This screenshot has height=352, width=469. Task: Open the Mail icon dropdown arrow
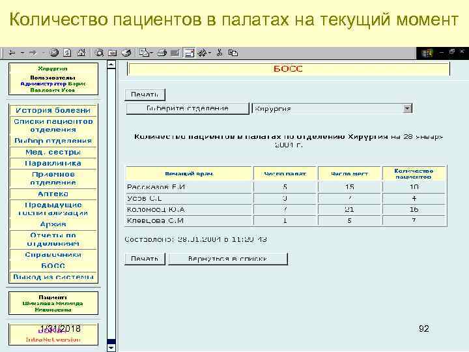[x=151, y=53]
